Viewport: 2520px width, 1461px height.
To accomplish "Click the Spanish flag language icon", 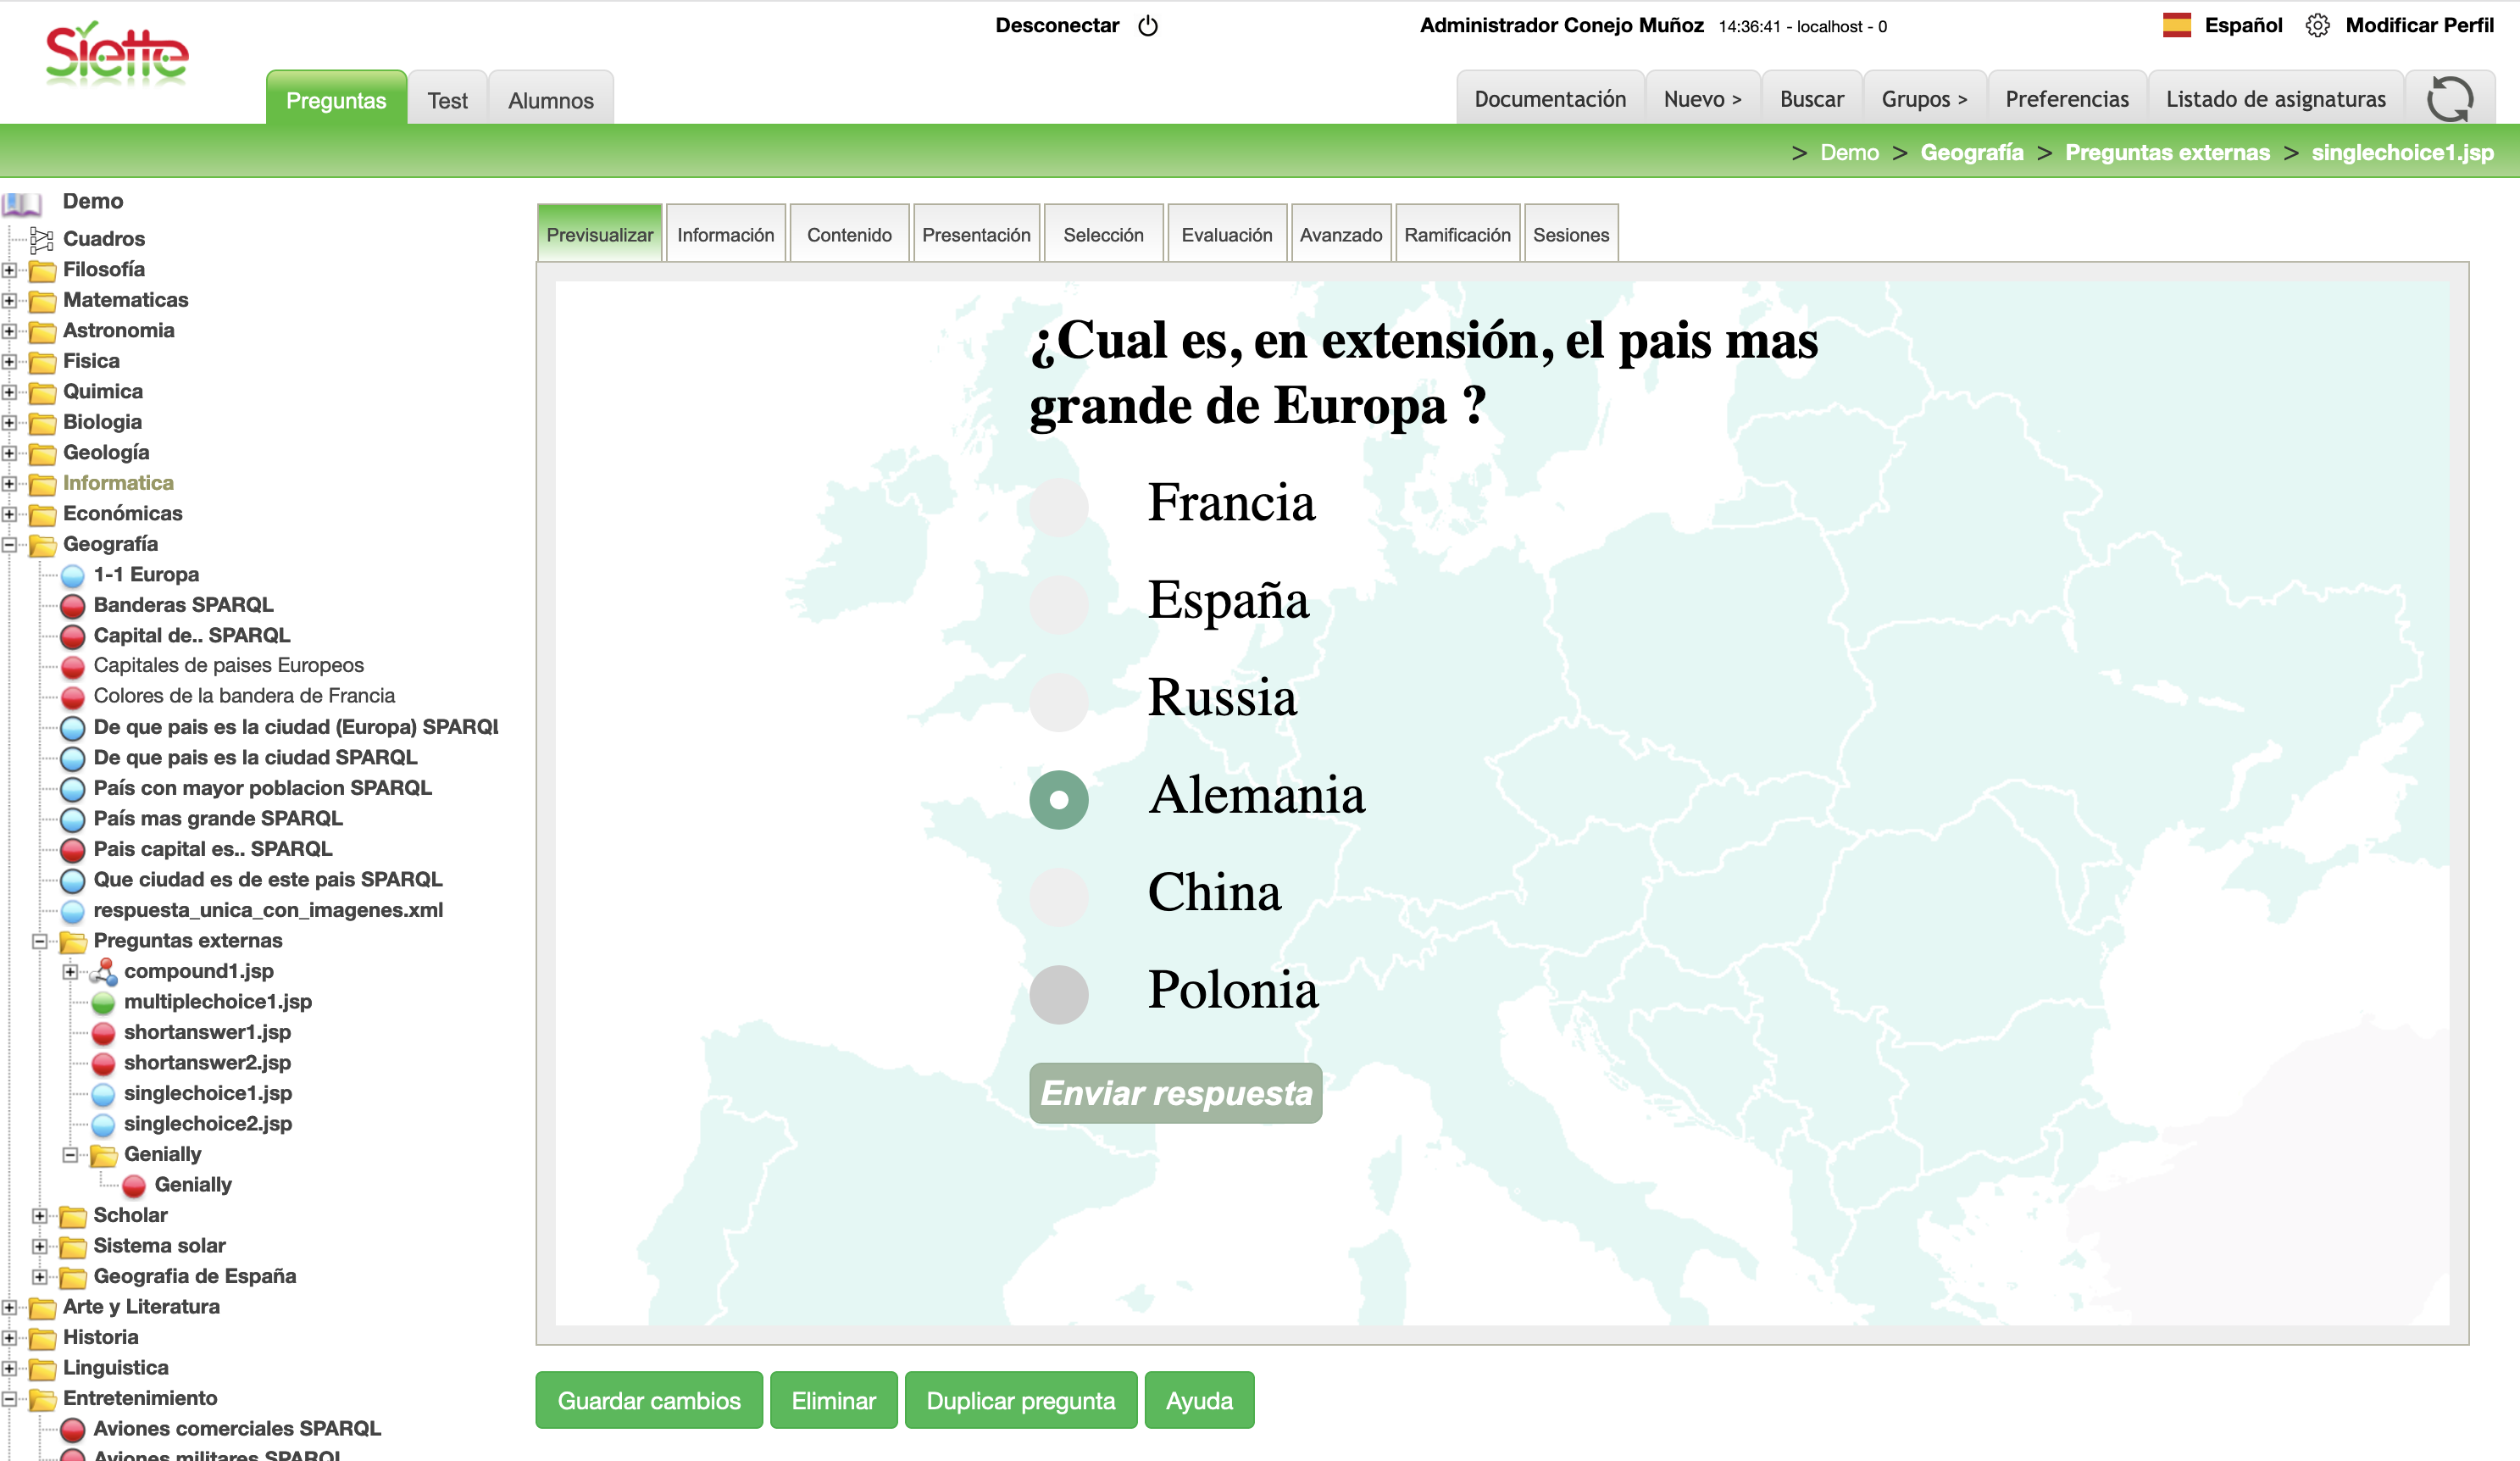I will 2176,25.
